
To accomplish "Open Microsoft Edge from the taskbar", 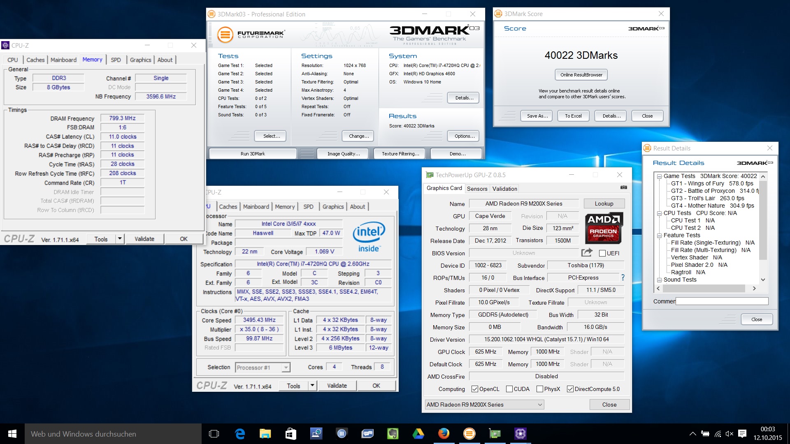I will [x=240, y=434].
